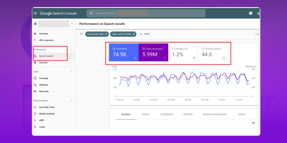The image size is (287, 143).
Task: Uncheck the Total clicks checkbox
Action: coord(114,49)
